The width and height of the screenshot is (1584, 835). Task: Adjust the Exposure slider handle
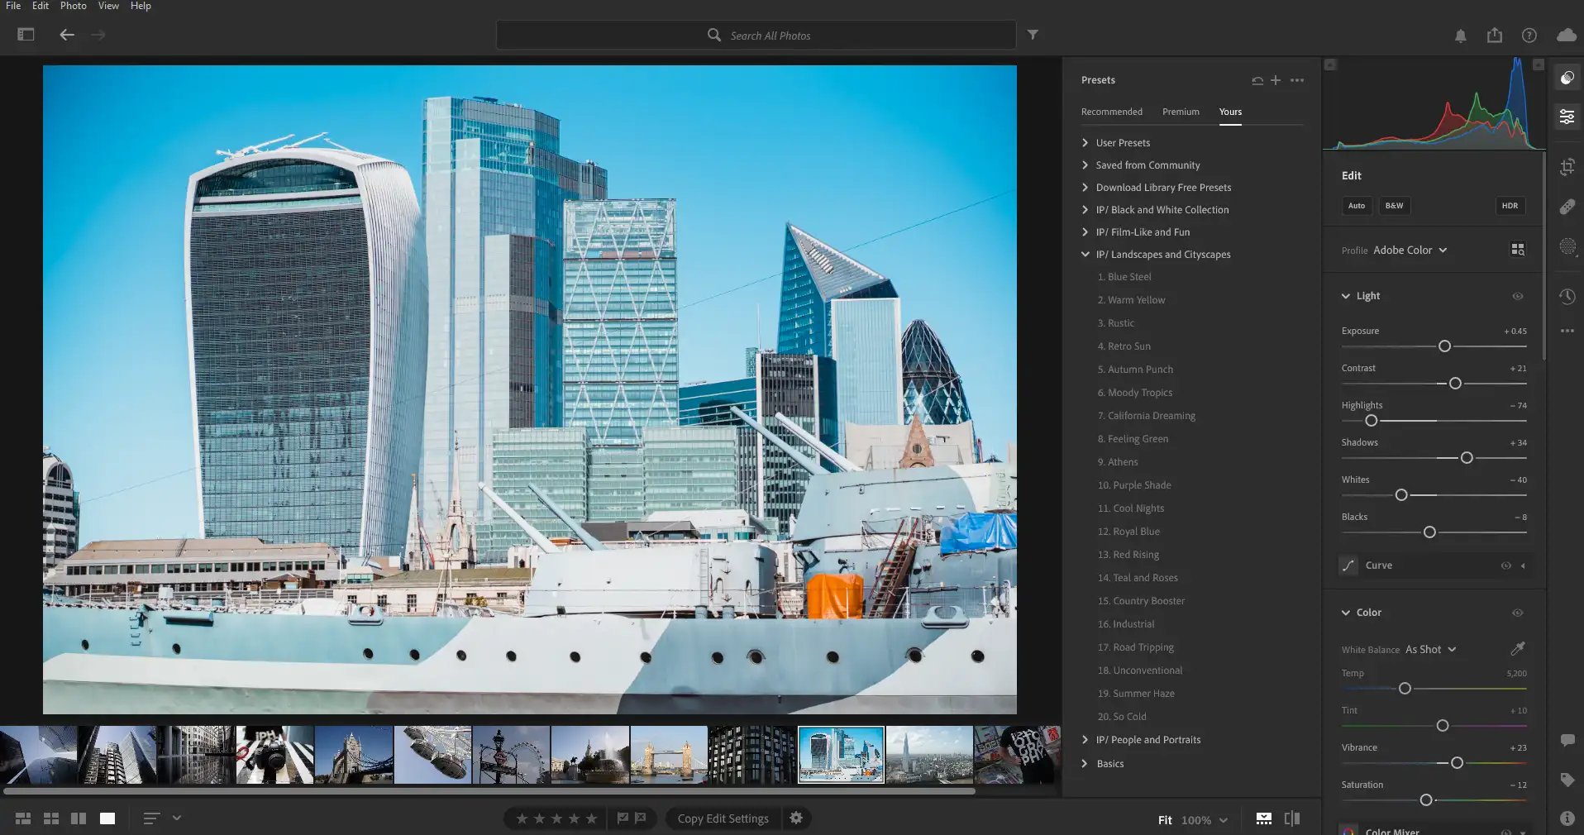[x=1444, y=346]
